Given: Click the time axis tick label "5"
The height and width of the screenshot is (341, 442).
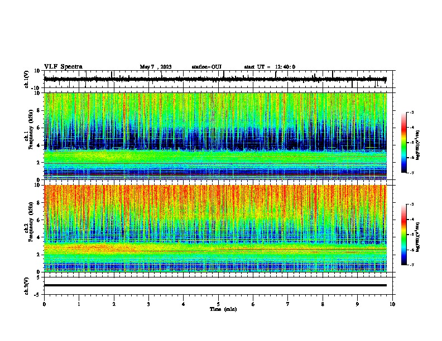Looking at the screenshot, I should pos(218,304).
